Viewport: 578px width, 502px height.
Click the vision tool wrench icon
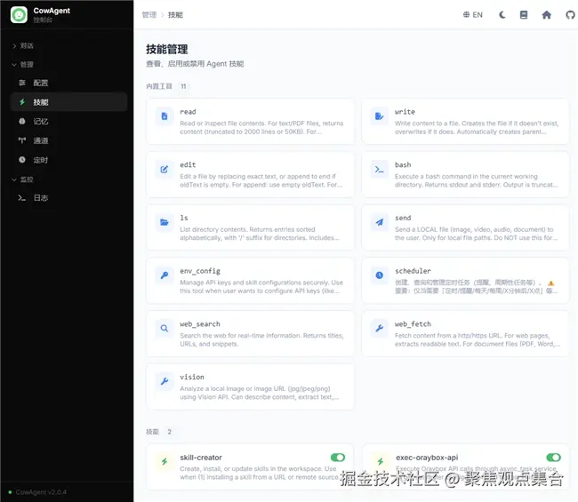click(x=165, y=381)
